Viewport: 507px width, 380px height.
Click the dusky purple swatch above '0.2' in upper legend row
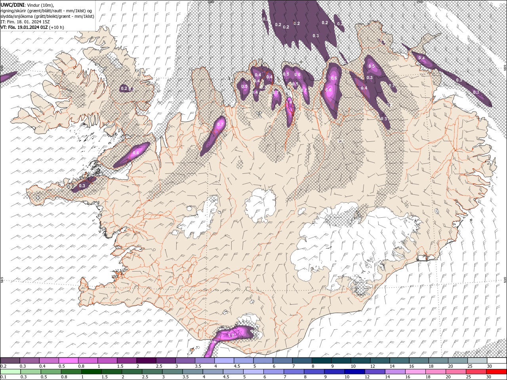pyautogui.click(x=10, y=361)
